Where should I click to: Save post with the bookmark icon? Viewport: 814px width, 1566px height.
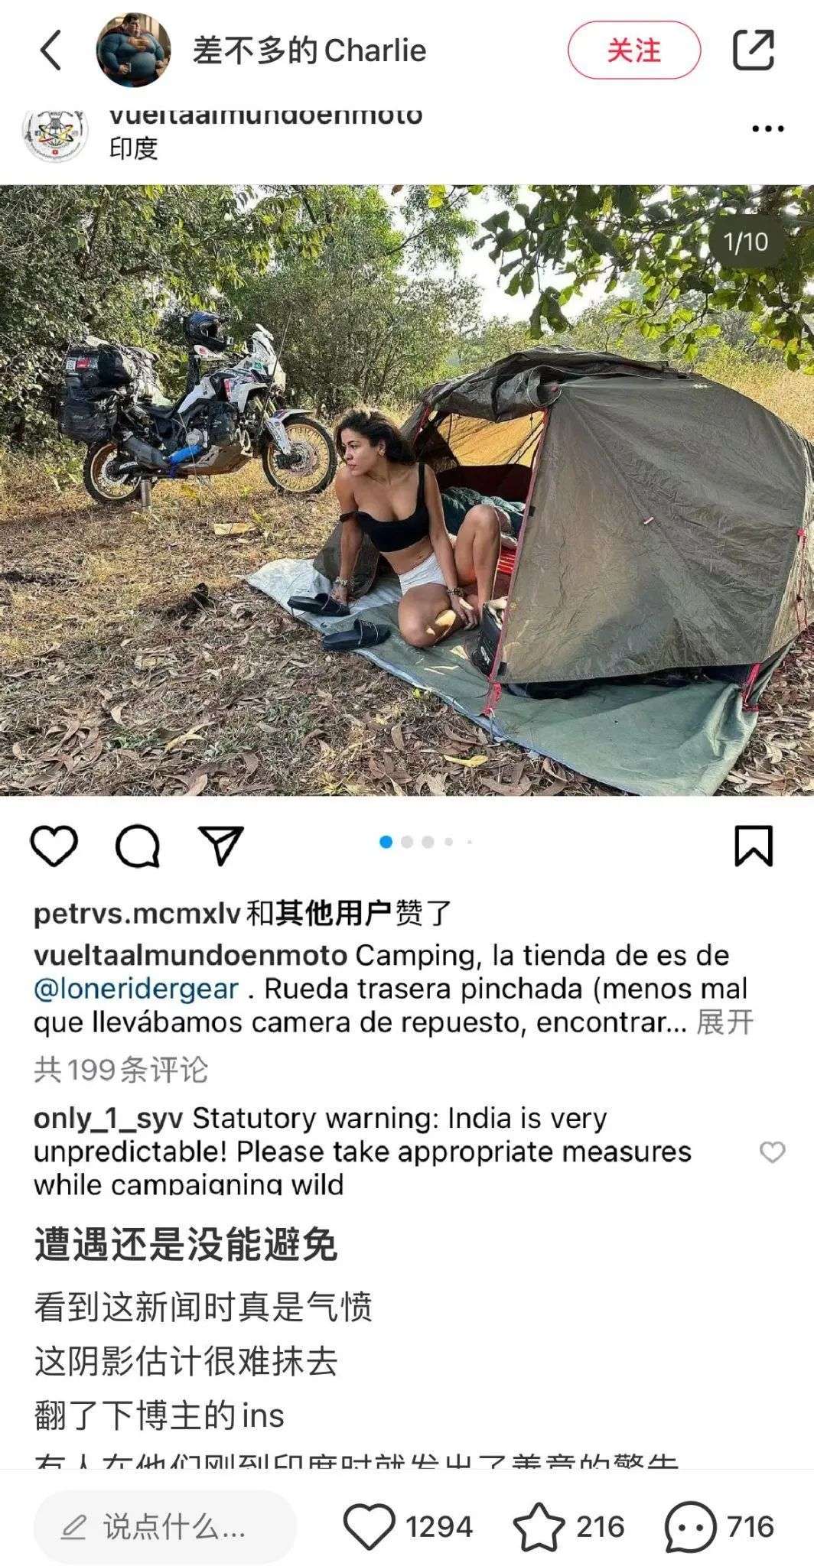[x=754, y=845]
